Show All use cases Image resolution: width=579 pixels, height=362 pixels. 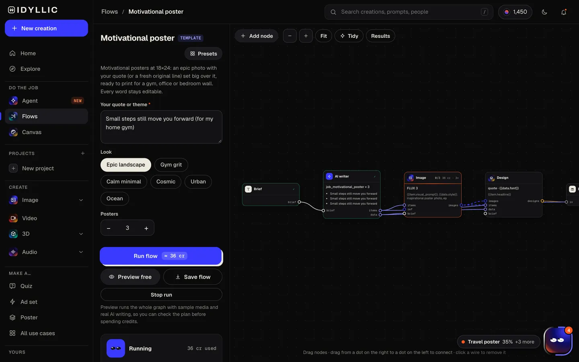point(46,333)
